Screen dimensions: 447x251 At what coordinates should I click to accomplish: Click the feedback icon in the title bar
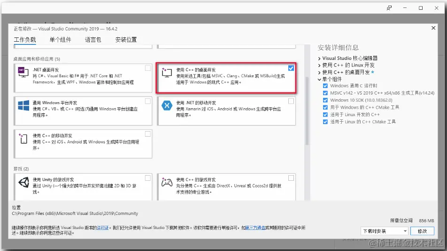click(x=389, y=8)
